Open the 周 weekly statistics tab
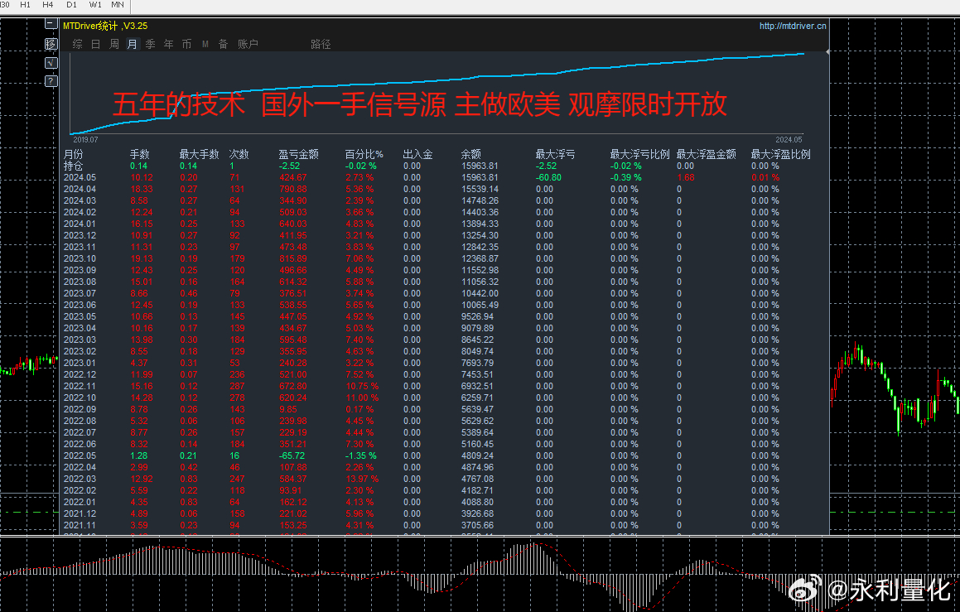960x612 pixels. point(113,44)
